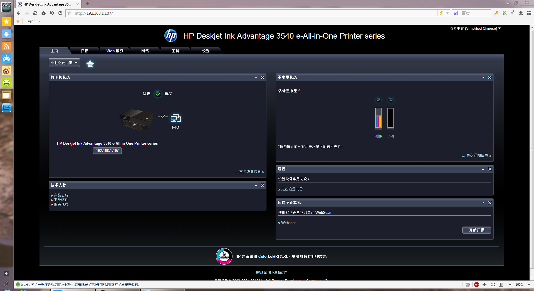
Task: Click printer status ready checkmark
Action: pos(158,94)
